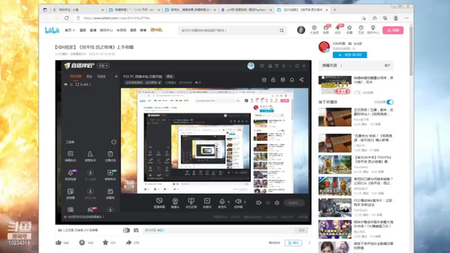The height and width of the screenshot is (253, 450).
Task: Open danmaku settings icon beside toggle
Action: coord(136,231)
